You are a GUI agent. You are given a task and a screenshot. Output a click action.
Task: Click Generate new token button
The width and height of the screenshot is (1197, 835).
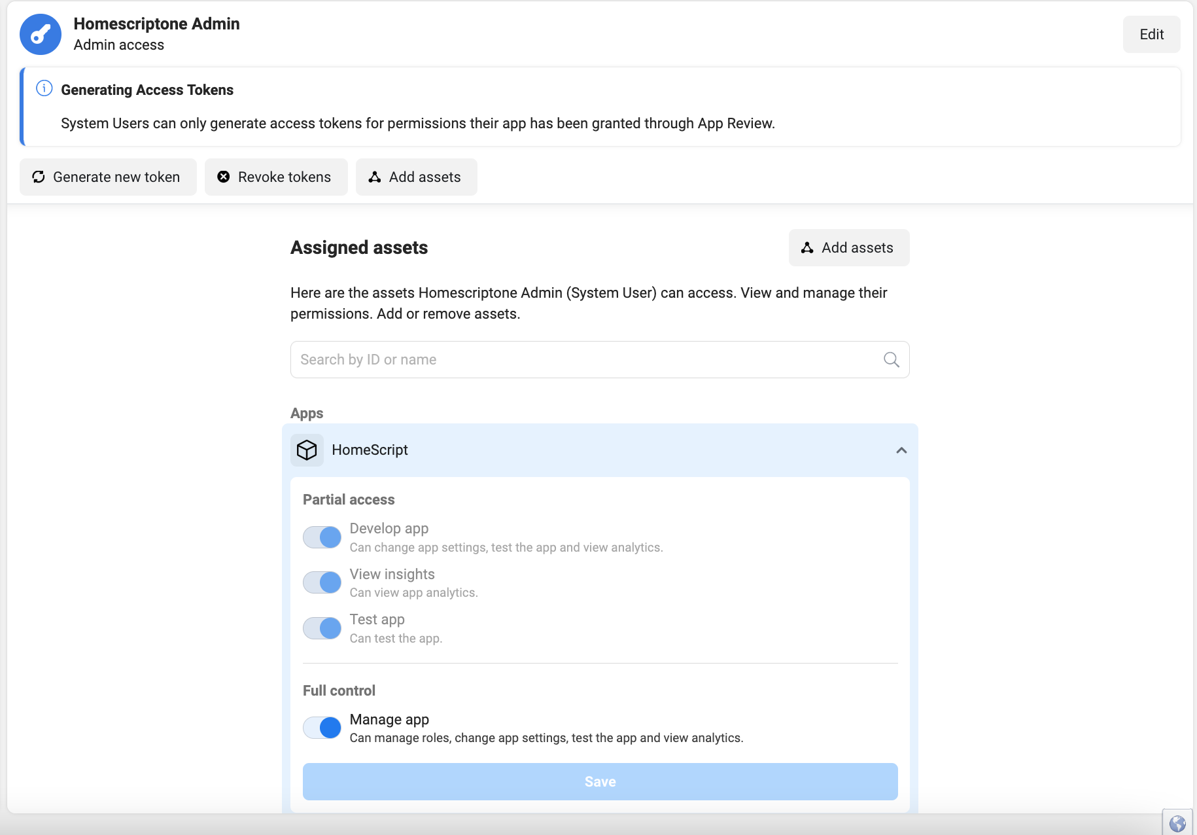point(108,177)
